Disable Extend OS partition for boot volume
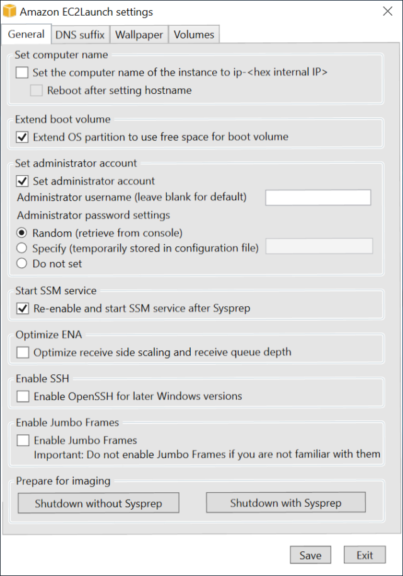 tap(21, 137)
